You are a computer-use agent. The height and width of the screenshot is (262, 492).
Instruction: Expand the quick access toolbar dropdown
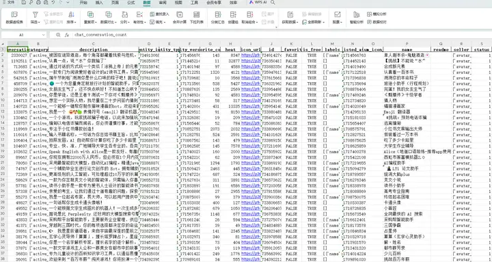click(68, 3)
